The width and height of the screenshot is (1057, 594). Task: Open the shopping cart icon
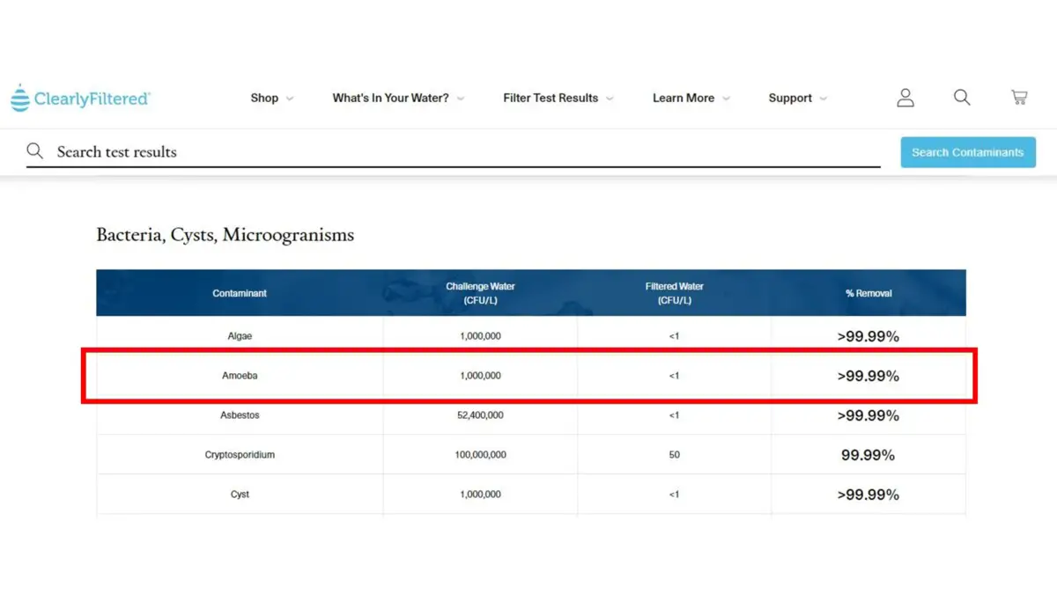tap(1019, 98)
